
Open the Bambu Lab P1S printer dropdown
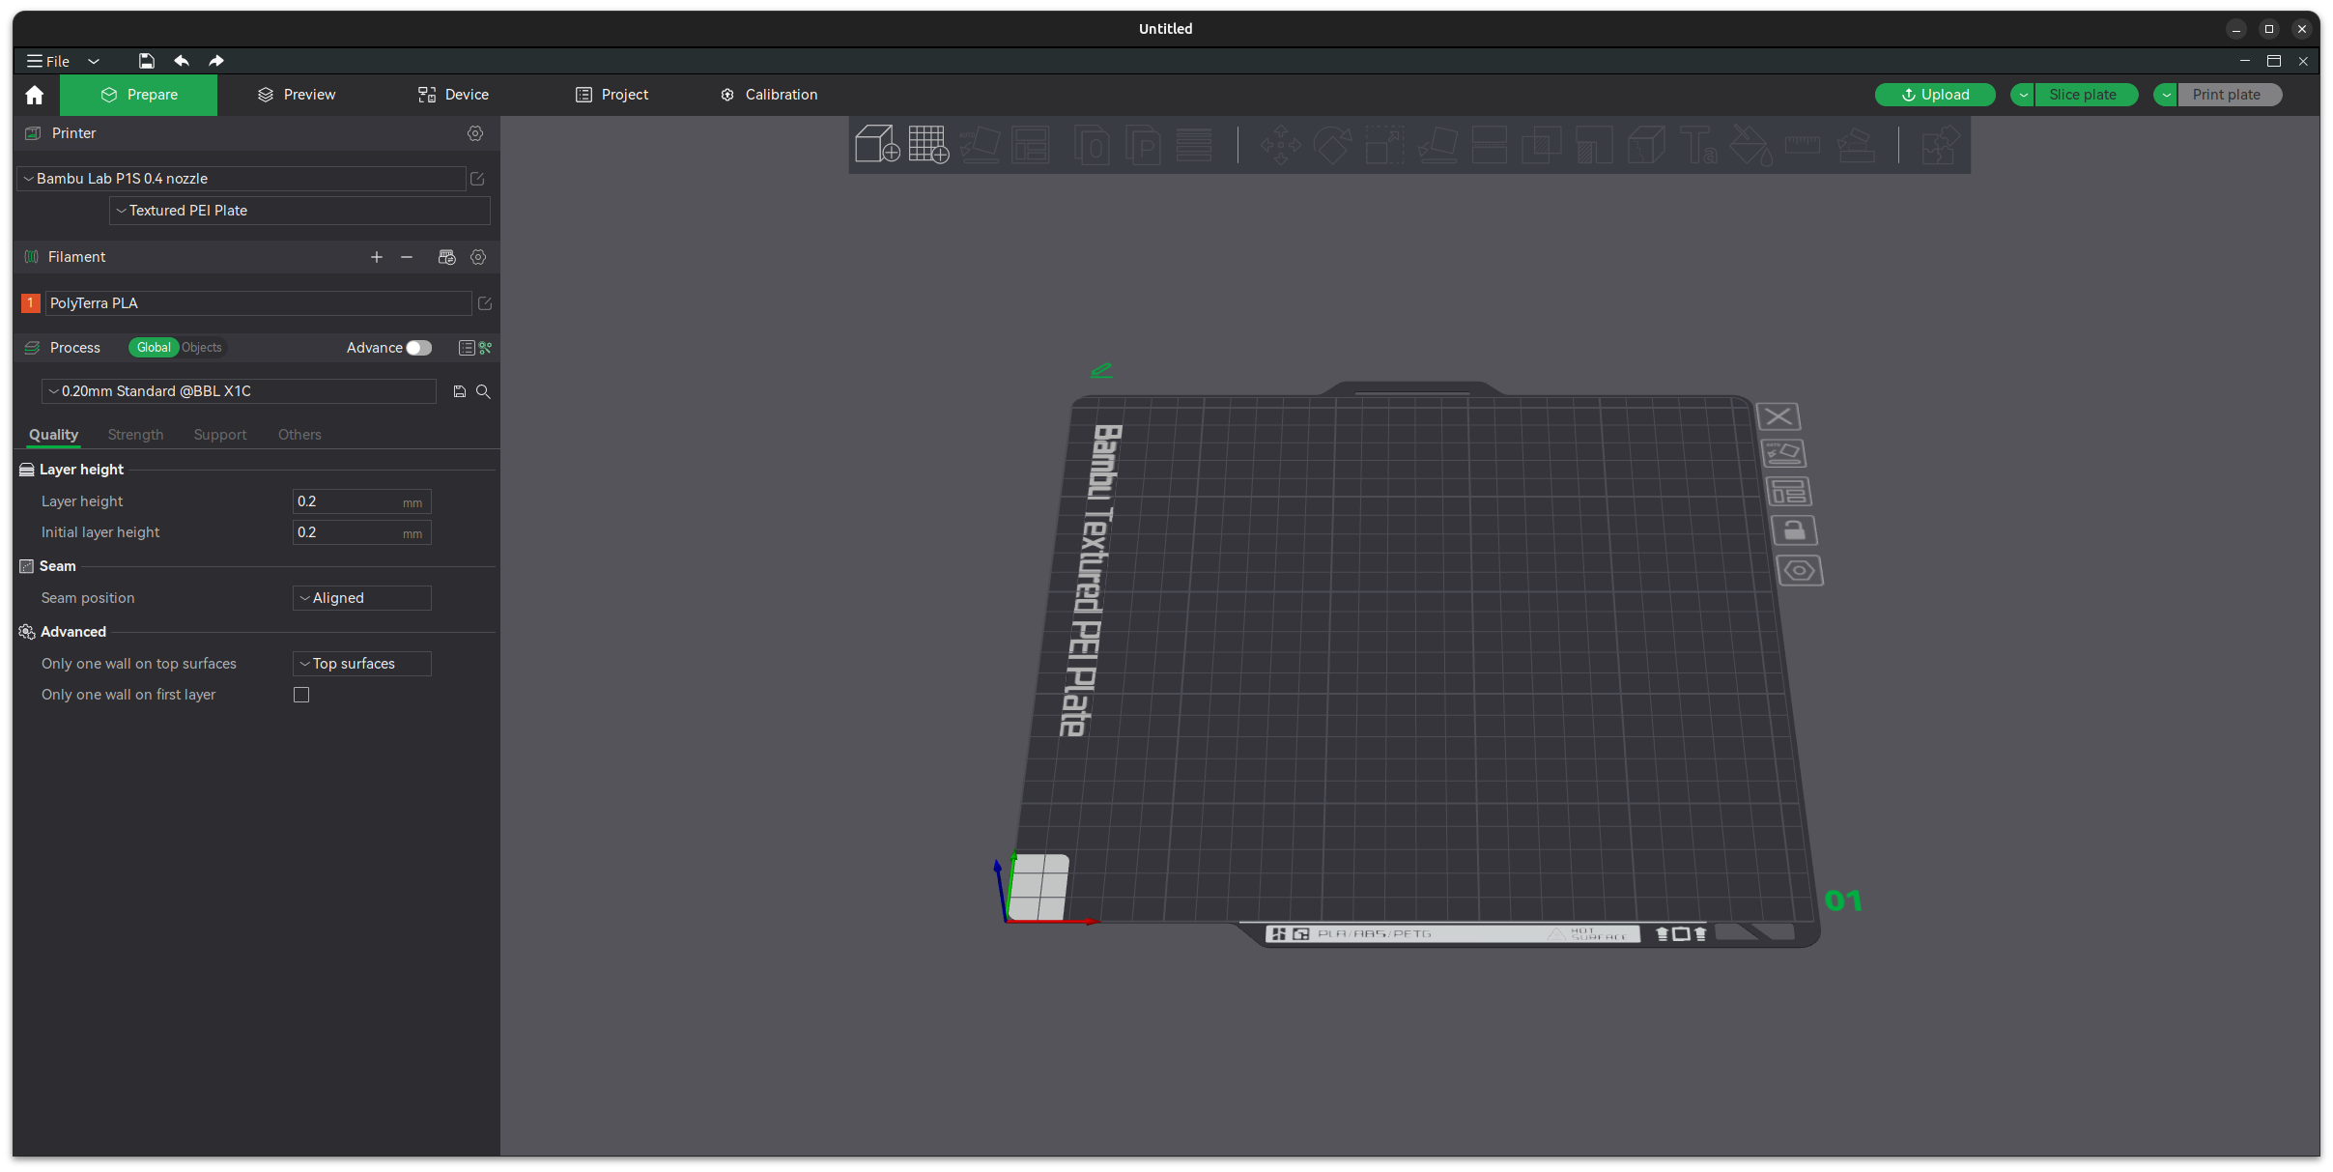(x=241, y=179)
